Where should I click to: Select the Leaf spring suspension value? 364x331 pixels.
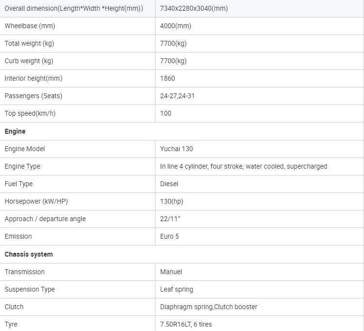pos(176,289)
